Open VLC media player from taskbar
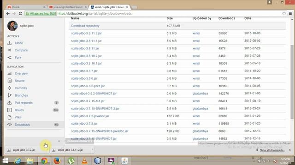The image size is (295, 165). pos(85,161)
